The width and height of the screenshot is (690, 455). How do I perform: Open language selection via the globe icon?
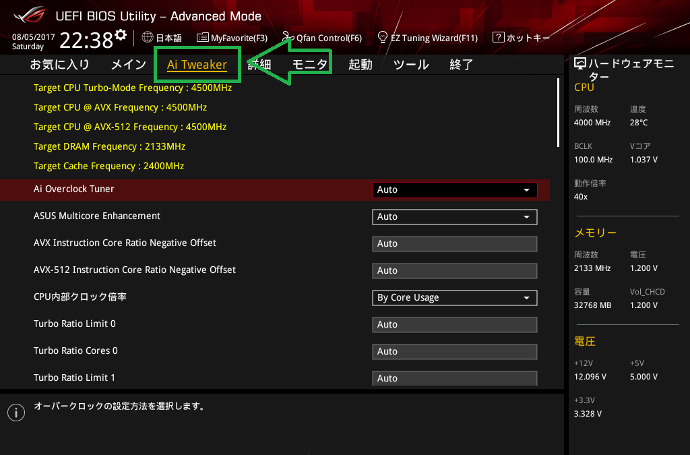148,37
